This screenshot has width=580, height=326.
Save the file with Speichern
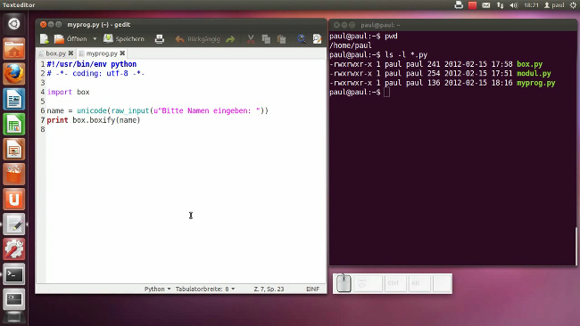(124, 39)
